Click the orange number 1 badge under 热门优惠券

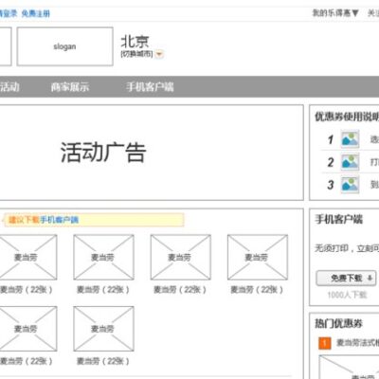(x=325, y=343)
